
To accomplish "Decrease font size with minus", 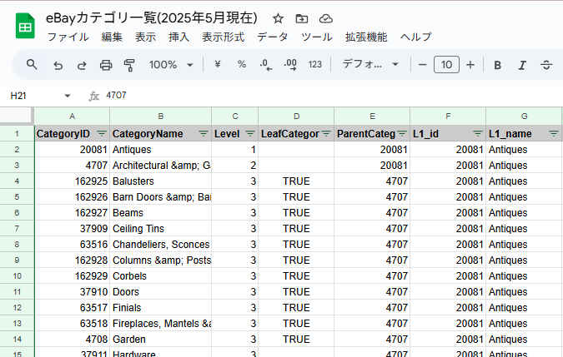I will (x=423, y=65).
